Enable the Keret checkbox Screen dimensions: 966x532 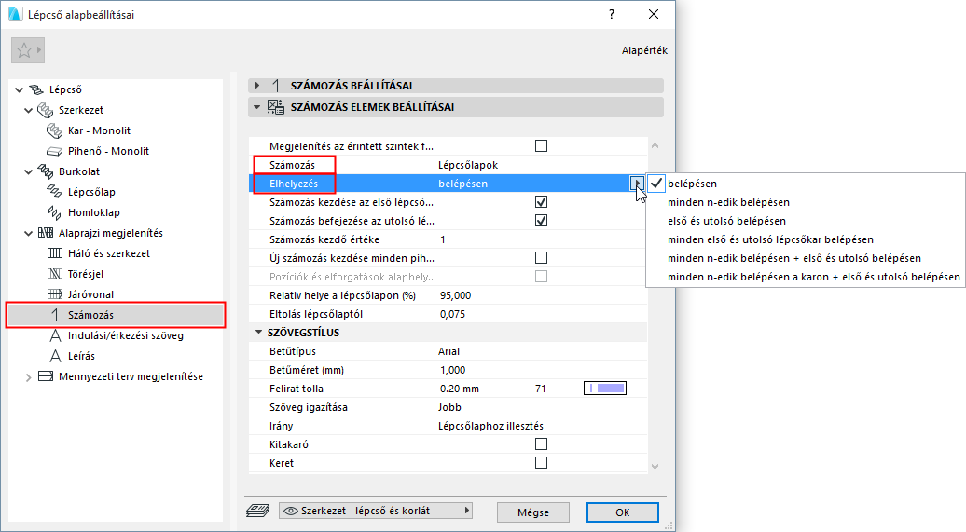pos(541,462)
